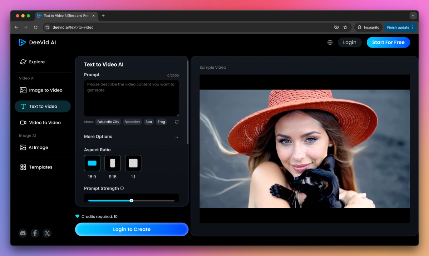Screen dimensions: 429x256
Task: Click Start For Free button
Action: pyautogui.click(x=388, y=42)
